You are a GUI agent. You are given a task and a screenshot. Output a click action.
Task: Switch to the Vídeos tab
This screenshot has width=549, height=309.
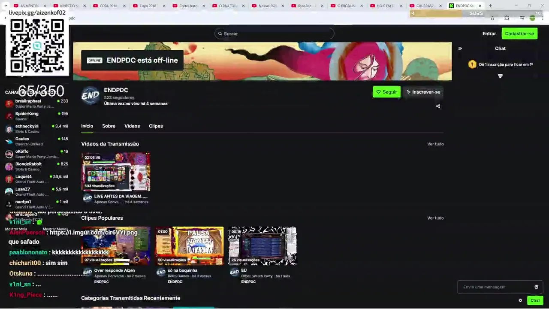coord(132,126)
